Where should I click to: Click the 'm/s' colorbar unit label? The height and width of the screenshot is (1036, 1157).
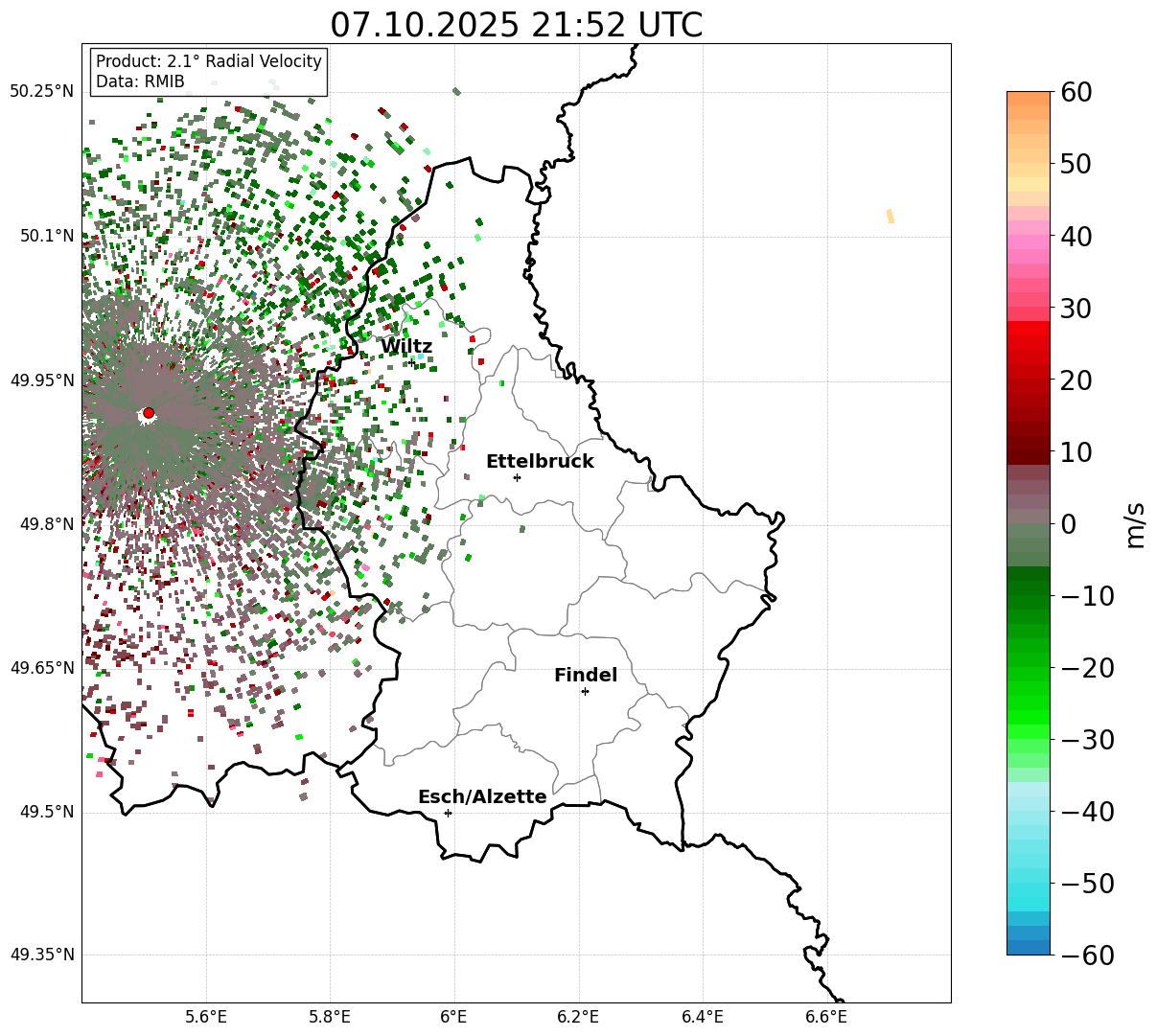point(1136,523)
